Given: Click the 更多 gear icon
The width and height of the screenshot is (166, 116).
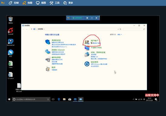Looking at the screenshot, I should point(65,3).
